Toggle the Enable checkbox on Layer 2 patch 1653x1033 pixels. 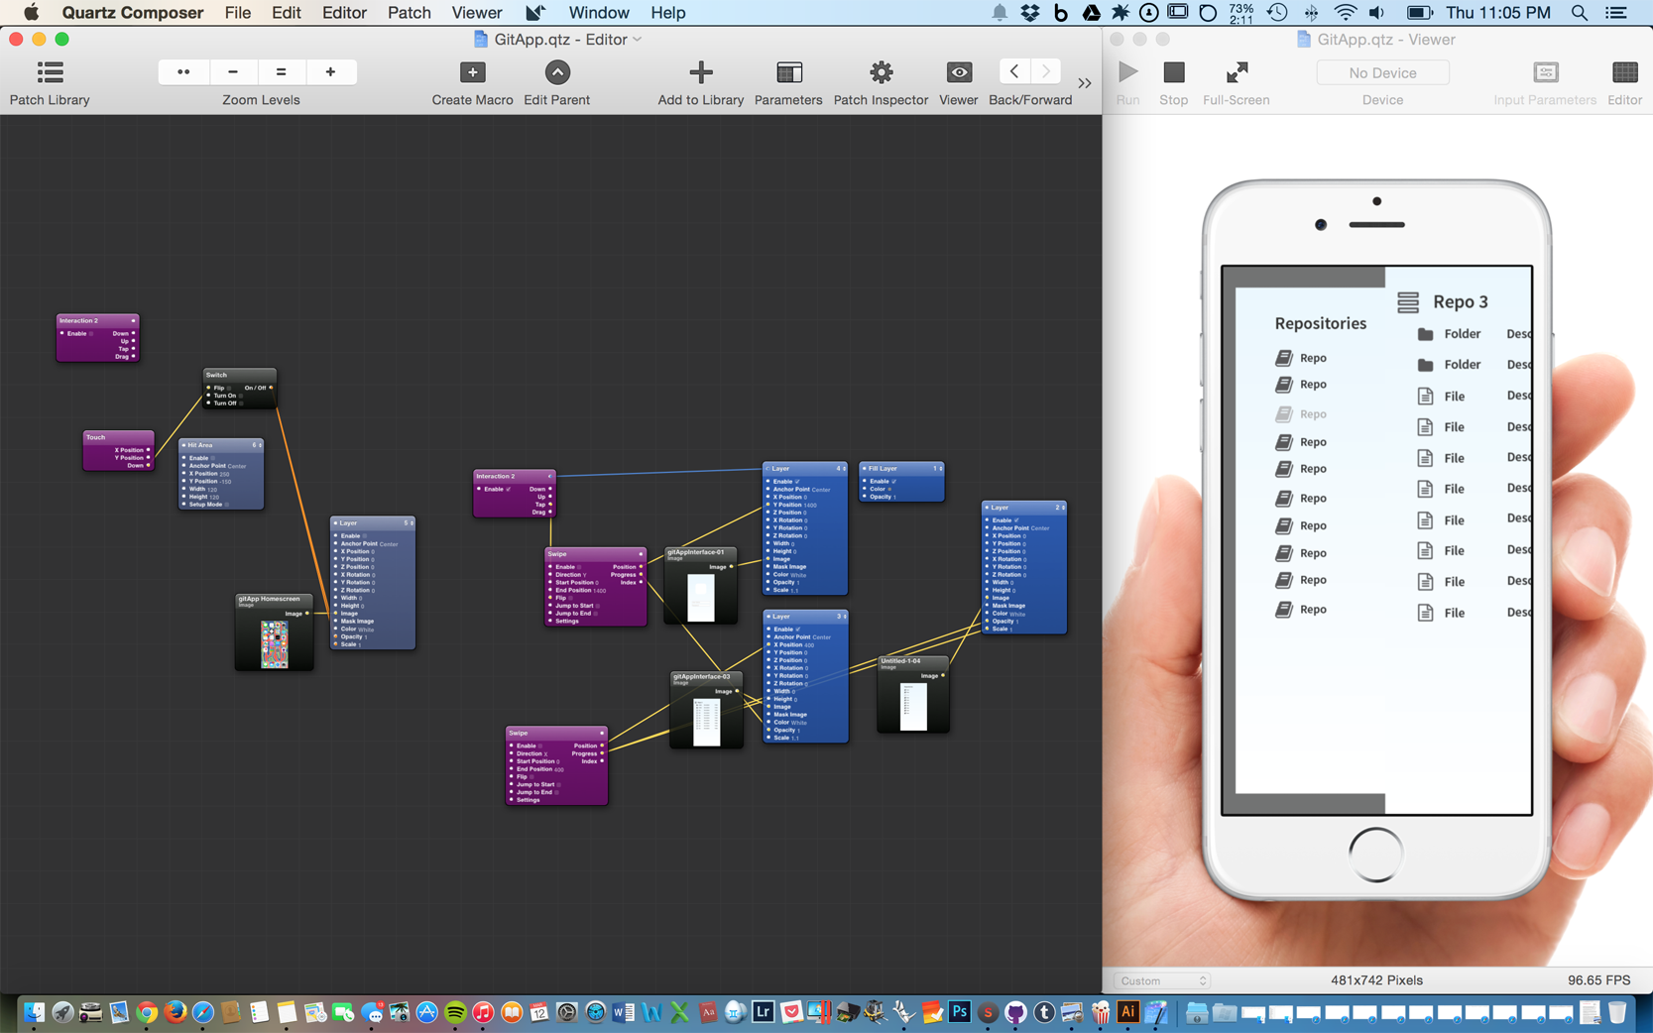coord(1016,519)
